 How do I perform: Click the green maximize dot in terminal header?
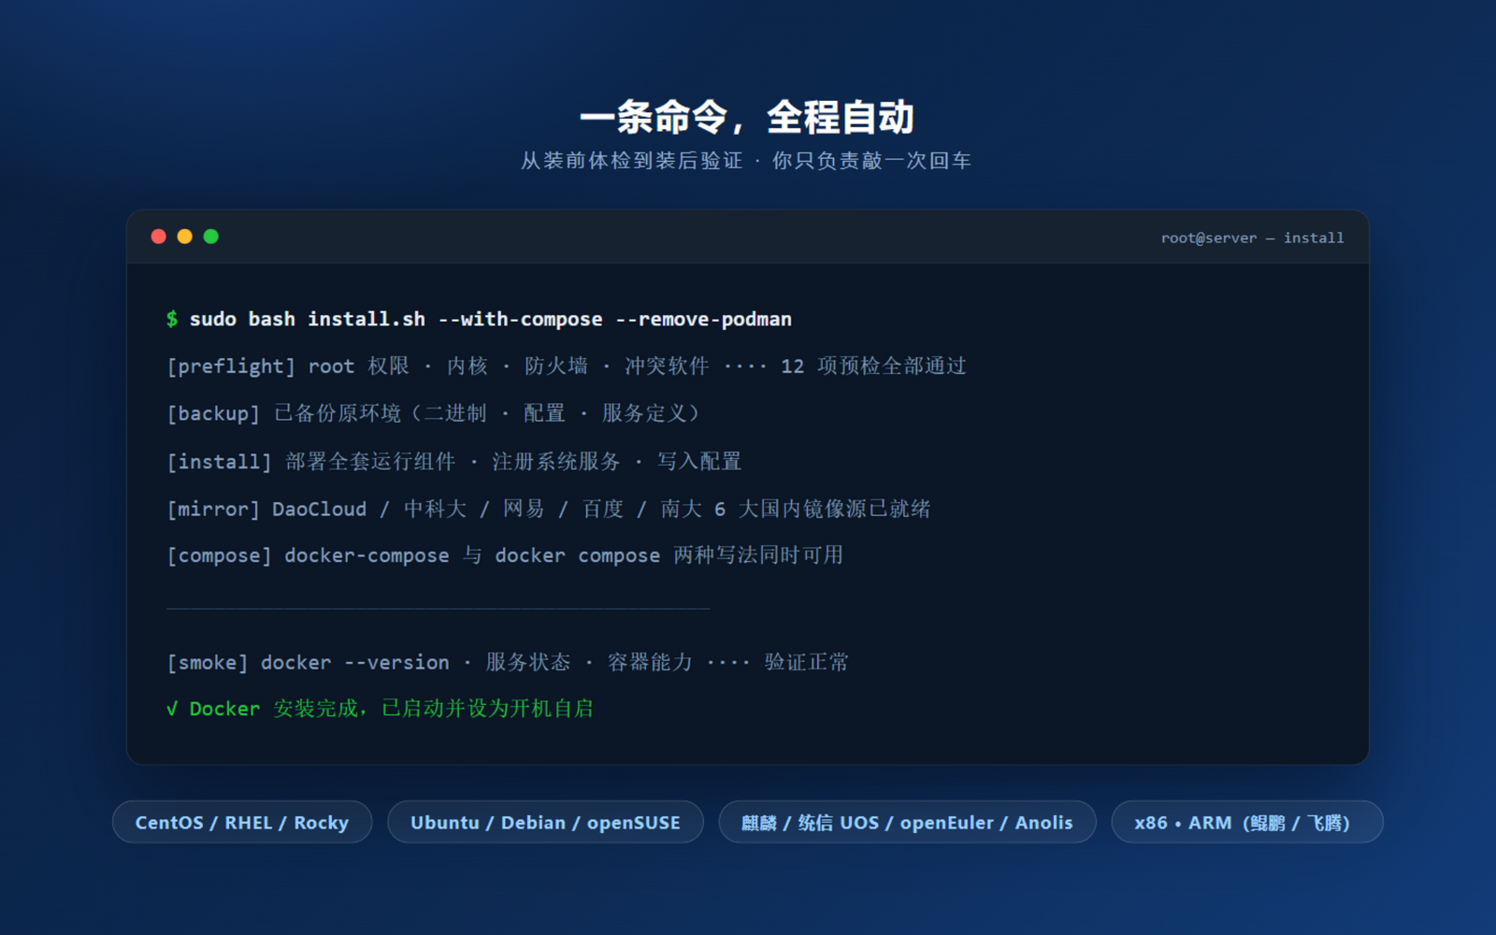tap(210, 237)
